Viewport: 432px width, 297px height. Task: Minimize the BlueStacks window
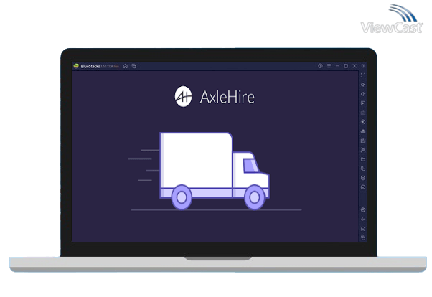[x=337, y=66]
